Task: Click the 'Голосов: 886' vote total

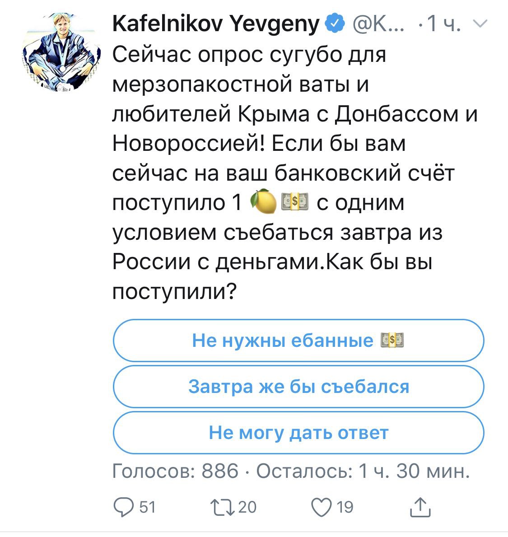Action: [175, 471]
